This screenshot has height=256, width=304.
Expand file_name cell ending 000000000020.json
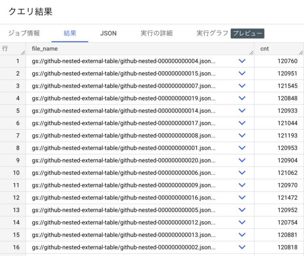tap(242, 160)
